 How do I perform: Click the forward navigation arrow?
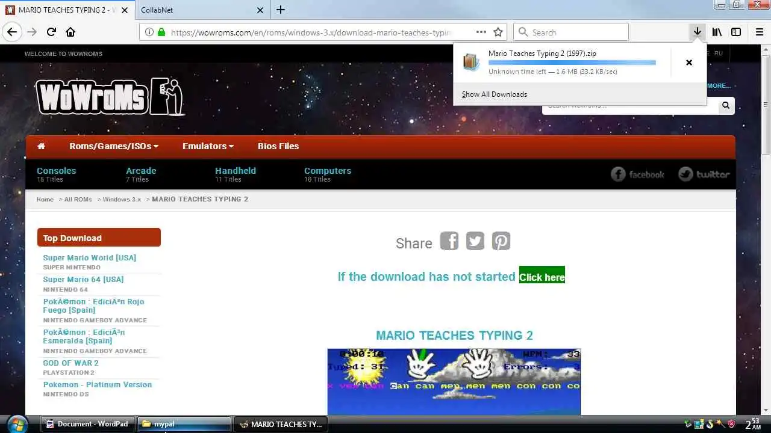click(32, 32)
